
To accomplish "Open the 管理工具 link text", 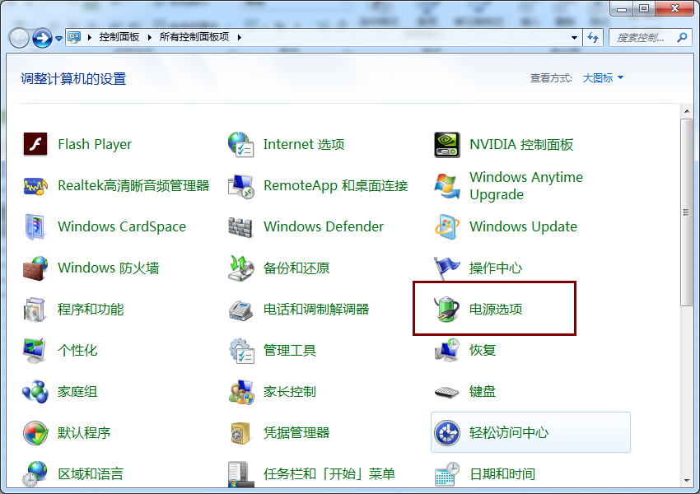I will tap(290, 351).
